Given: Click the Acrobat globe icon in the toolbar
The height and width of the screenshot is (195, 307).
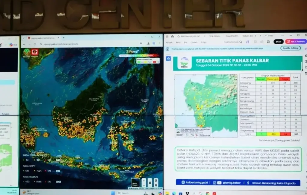Looking at the screenshot, I should click(268, 42).
